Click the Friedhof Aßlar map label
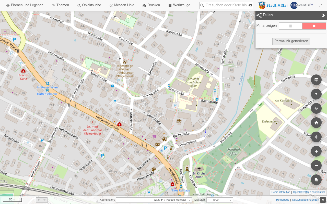The width and height of the screenshot is (327, 204). click(x=234, y=151)
